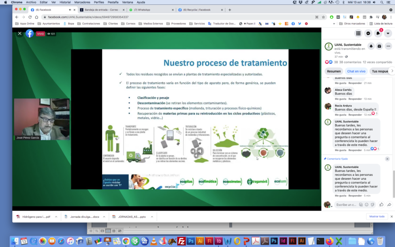The height and width of the screenshot is (247, 395).
Task: Expand the Facebook account dropdown arrow
Action: coord(388,34)
